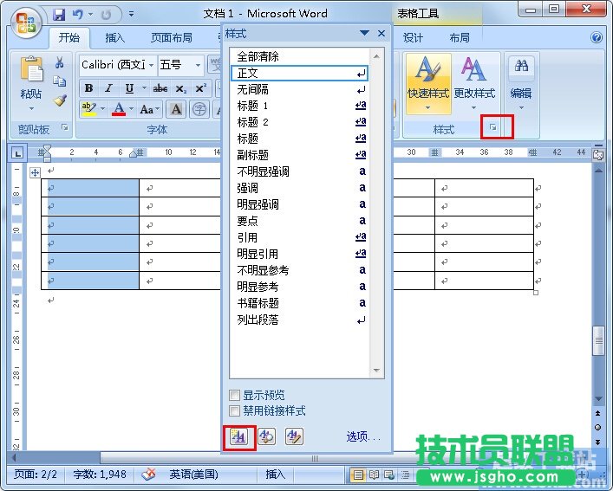
Task: Open the font size dropdown
Action: [x=199, y=65]
